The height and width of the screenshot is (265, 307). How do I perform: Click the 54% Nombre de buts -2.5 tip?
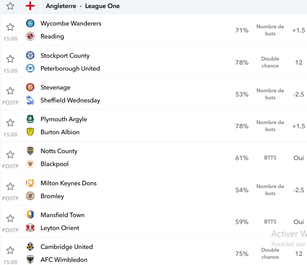(270, 190)
